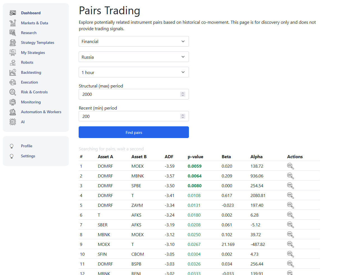337x275 pixels.
Task: Open analysis icon for SBER/AFKS pair
Action: [x=290, y=225]
